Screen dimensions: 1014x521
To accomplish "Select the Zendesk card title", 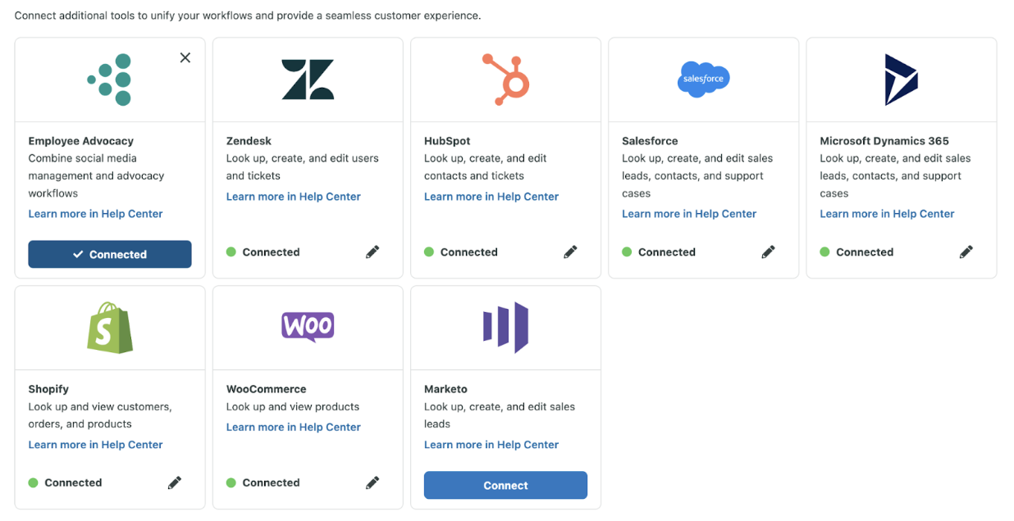I will [x=249, y=141].
